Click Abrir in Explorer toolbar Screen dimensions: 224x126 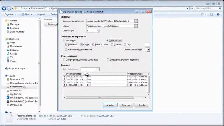point(25,14)
